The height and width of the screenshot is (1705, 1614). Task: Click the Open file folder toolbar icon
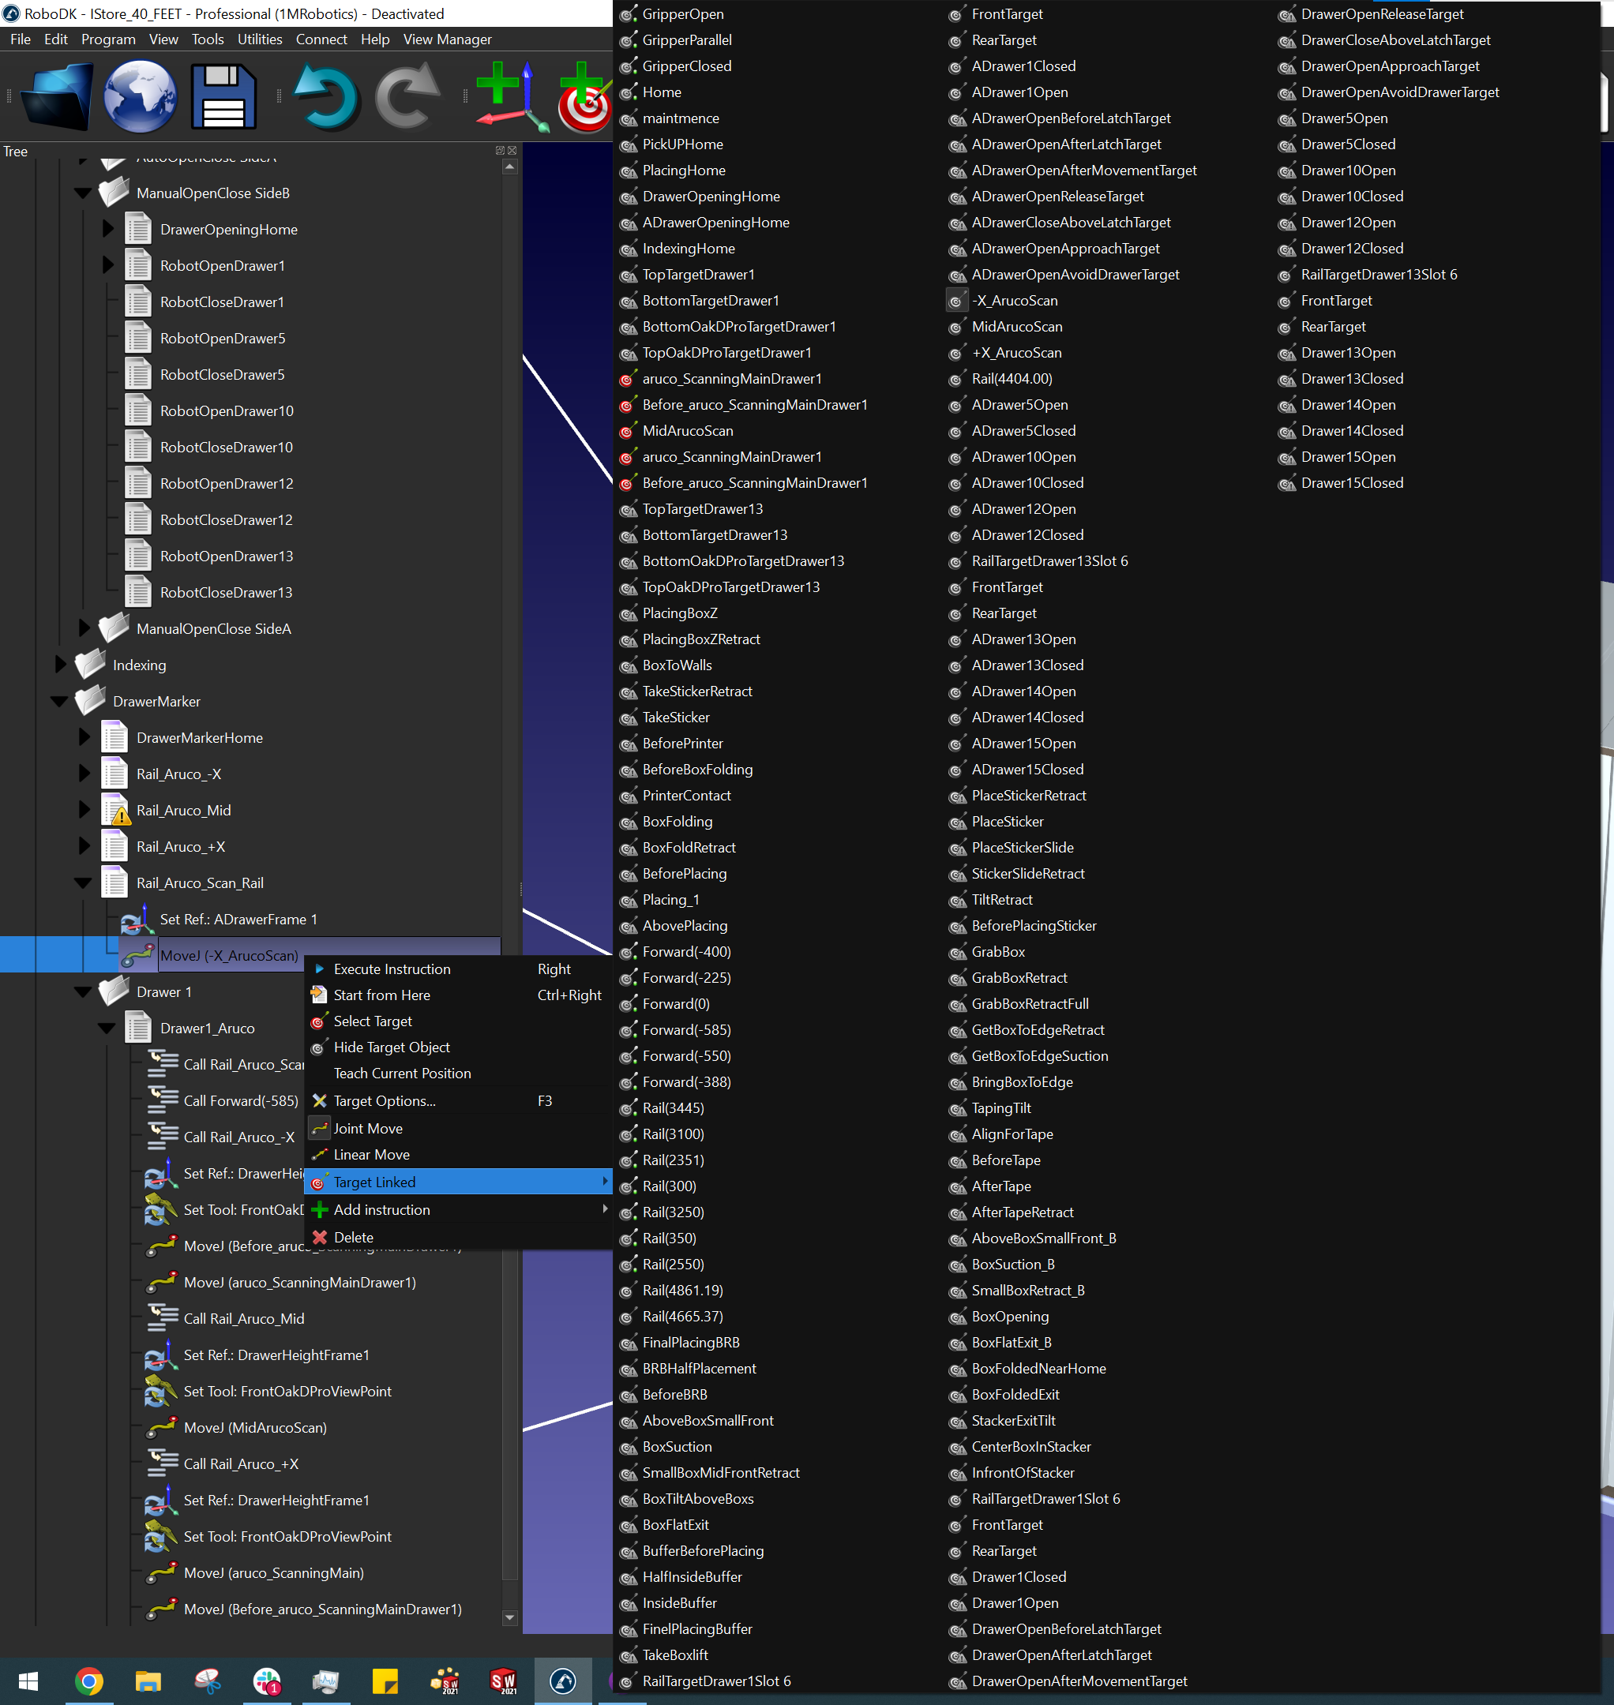point(56,96)
